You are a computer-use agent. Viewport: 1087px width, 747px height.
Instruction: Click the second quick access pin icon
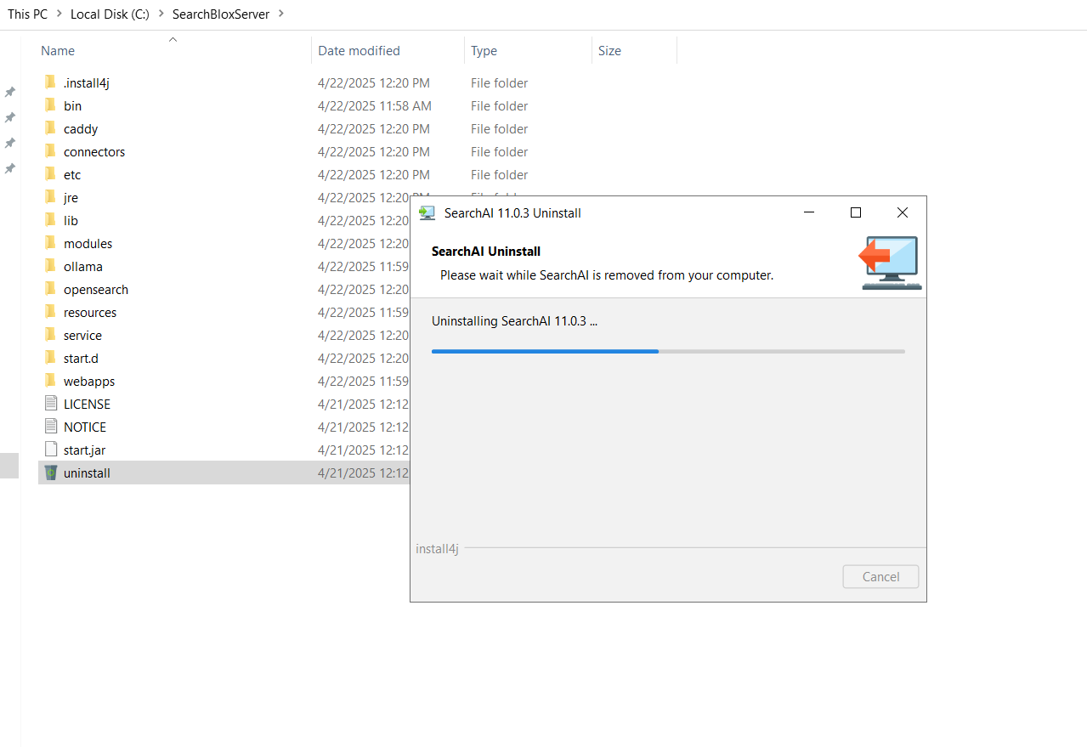10,117
